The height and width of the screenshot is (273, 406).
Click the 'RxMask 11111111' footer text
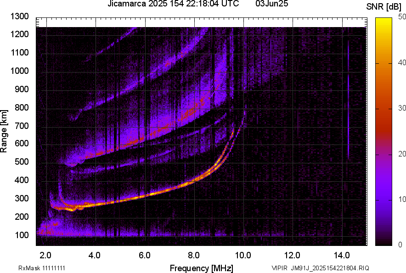click(42, 268)
